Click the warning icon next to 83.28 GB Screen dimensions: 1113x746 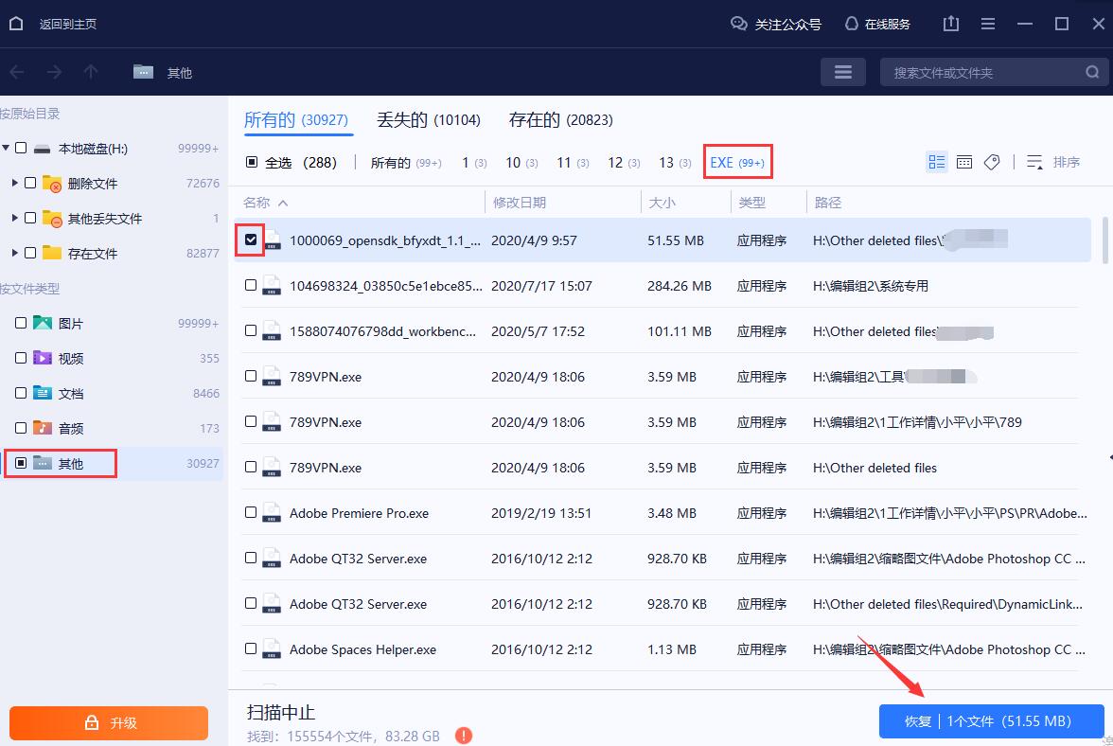click(464, 736)
